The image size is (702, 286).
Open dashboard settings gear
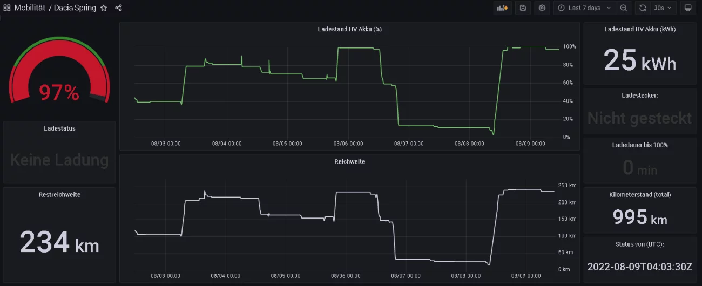pyautogui.click(x=542, y=8)
